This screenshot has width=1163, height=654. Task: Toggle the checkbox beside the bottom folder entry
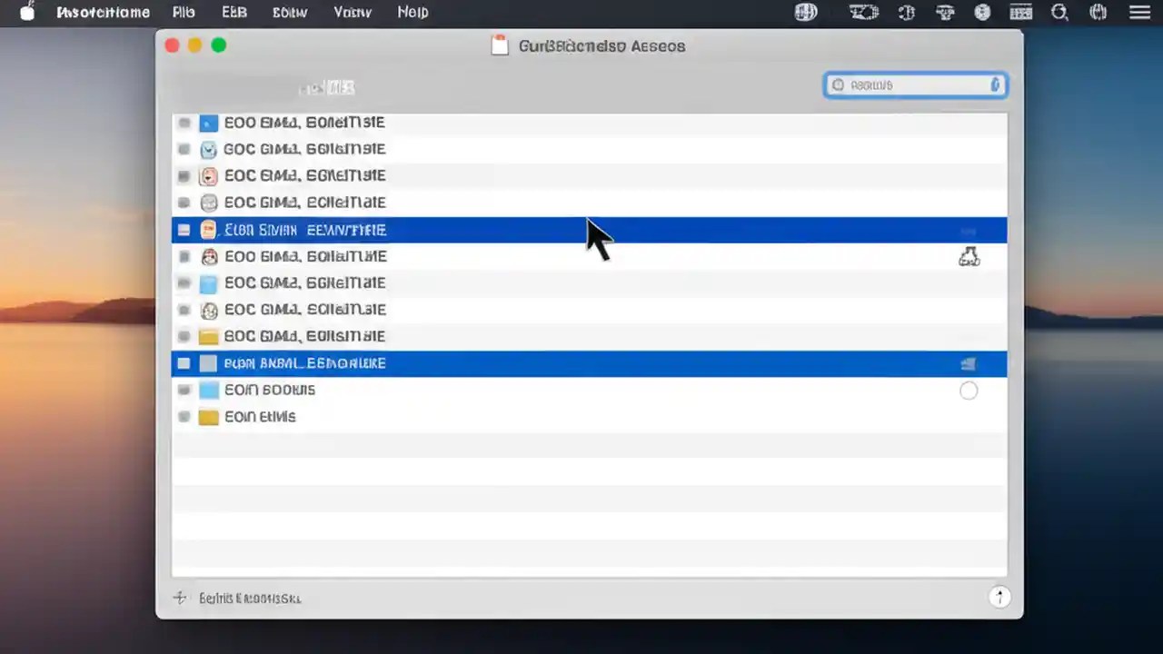click(184, 416)
